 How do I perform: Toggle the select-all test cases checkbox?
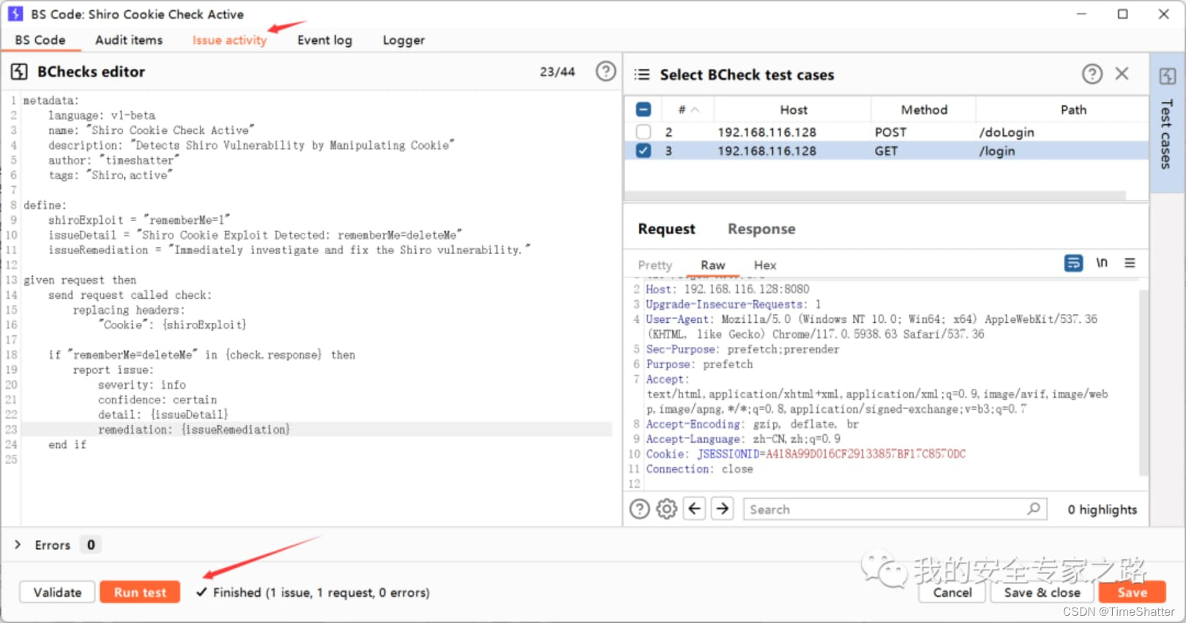pos(644,110)
